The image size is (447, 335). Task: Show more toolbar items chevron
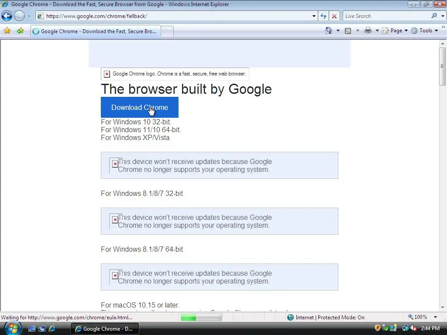tap(443, 27)
